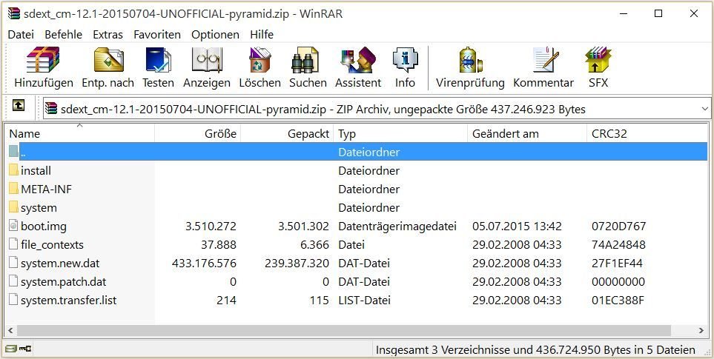Screen dimensions: 714x359
Task: Click the install folder icon
Action: tap(13, 170)
